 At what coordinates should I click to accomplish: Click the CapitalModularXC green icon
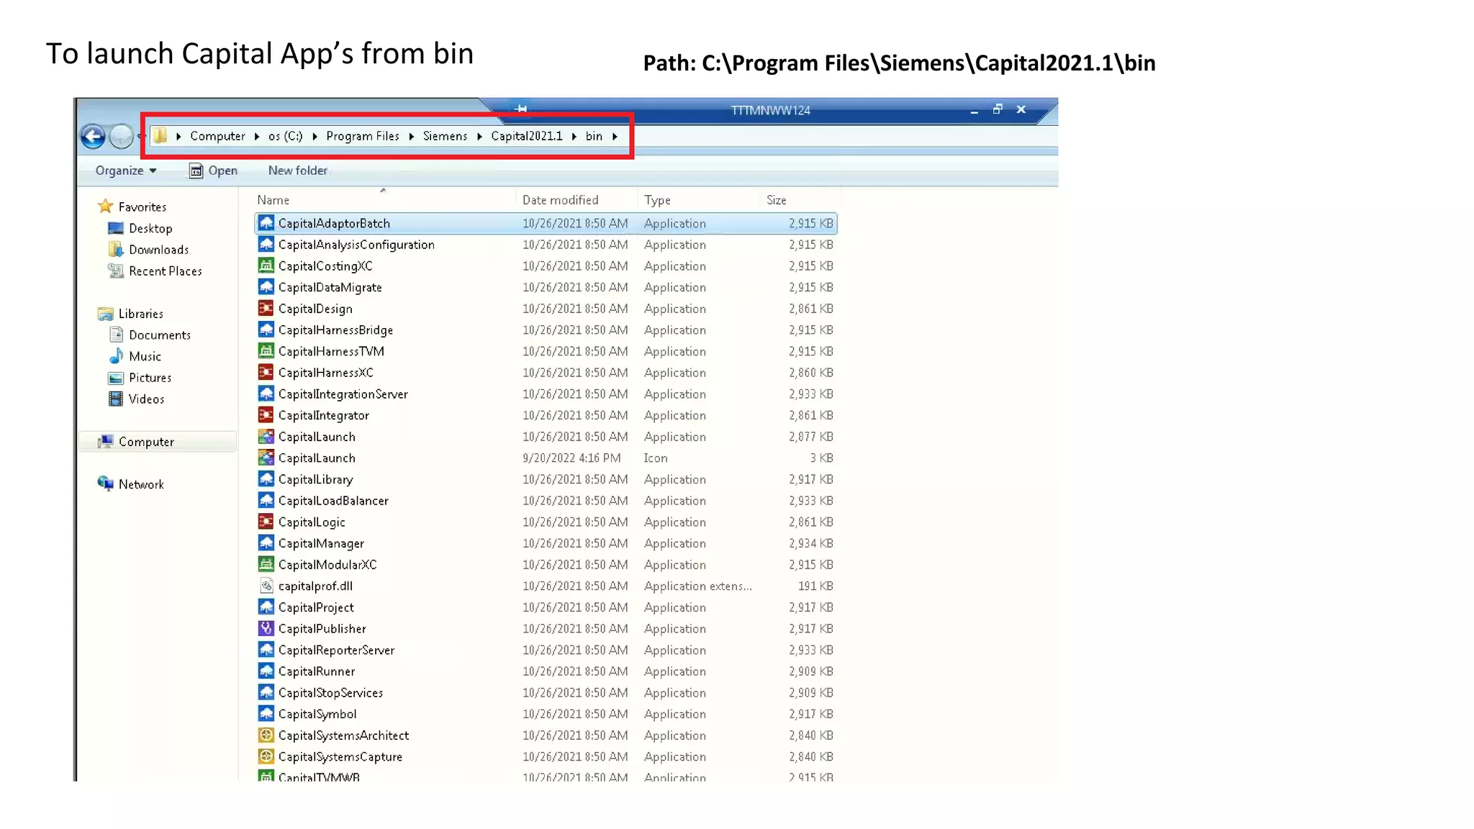(x=266, y=565)
